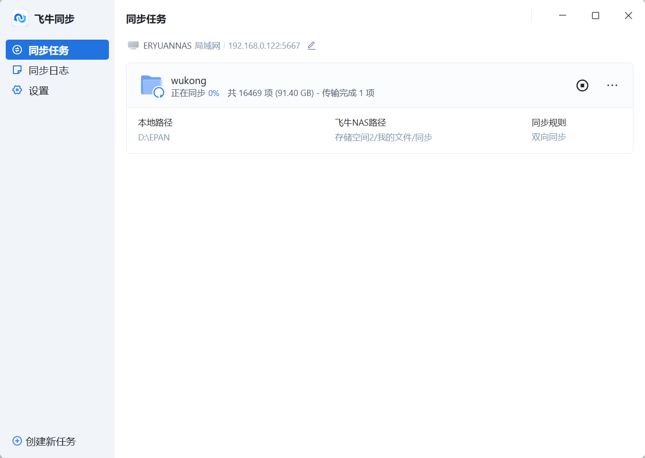The image size is (645, 458).
Task: Click the 正在同步 0% status text
Action: pos(195,93)
